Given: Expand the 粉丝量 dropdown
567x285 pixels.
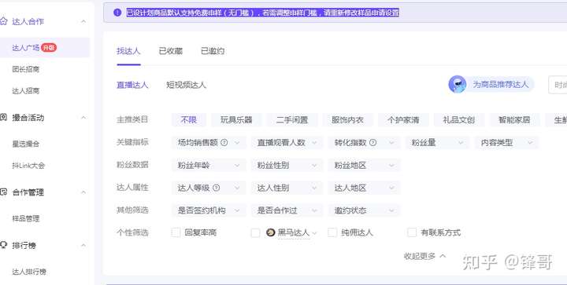Looking at the screenshot, I should pos(437,143).
